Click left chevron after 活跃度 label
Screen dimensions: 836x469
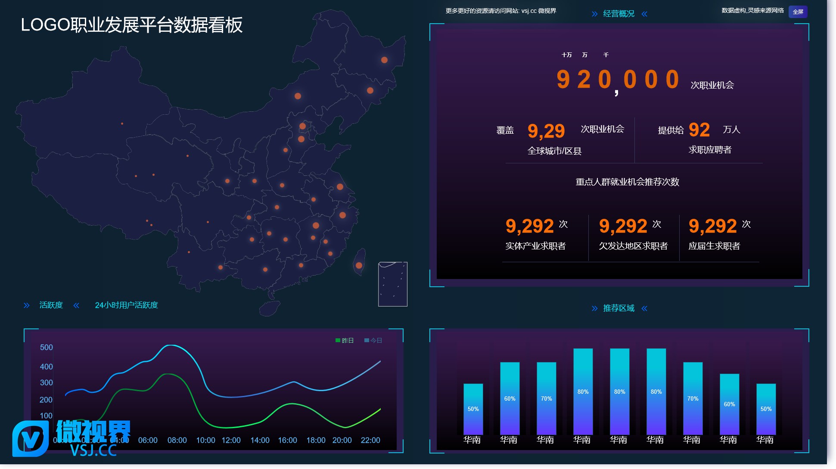(76, 305)
